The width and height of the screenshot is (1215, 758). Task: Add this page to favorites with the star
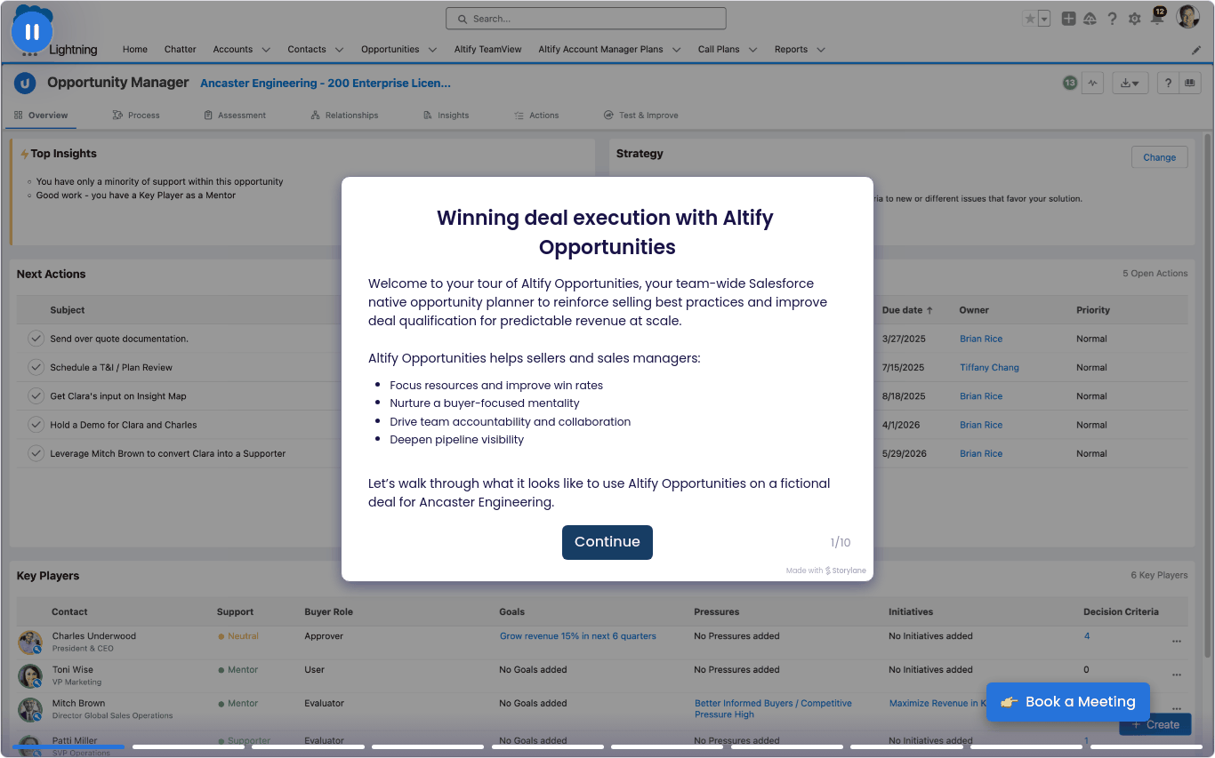(1029, 19)
